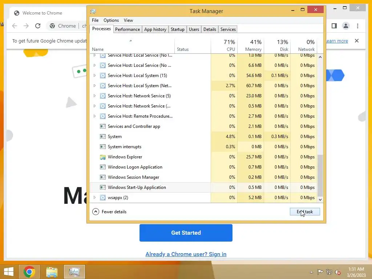Click the Welcome to Chrome browser tab
Image resolution: width=372 pixels, height=279 pixels.
coord(48,13)
